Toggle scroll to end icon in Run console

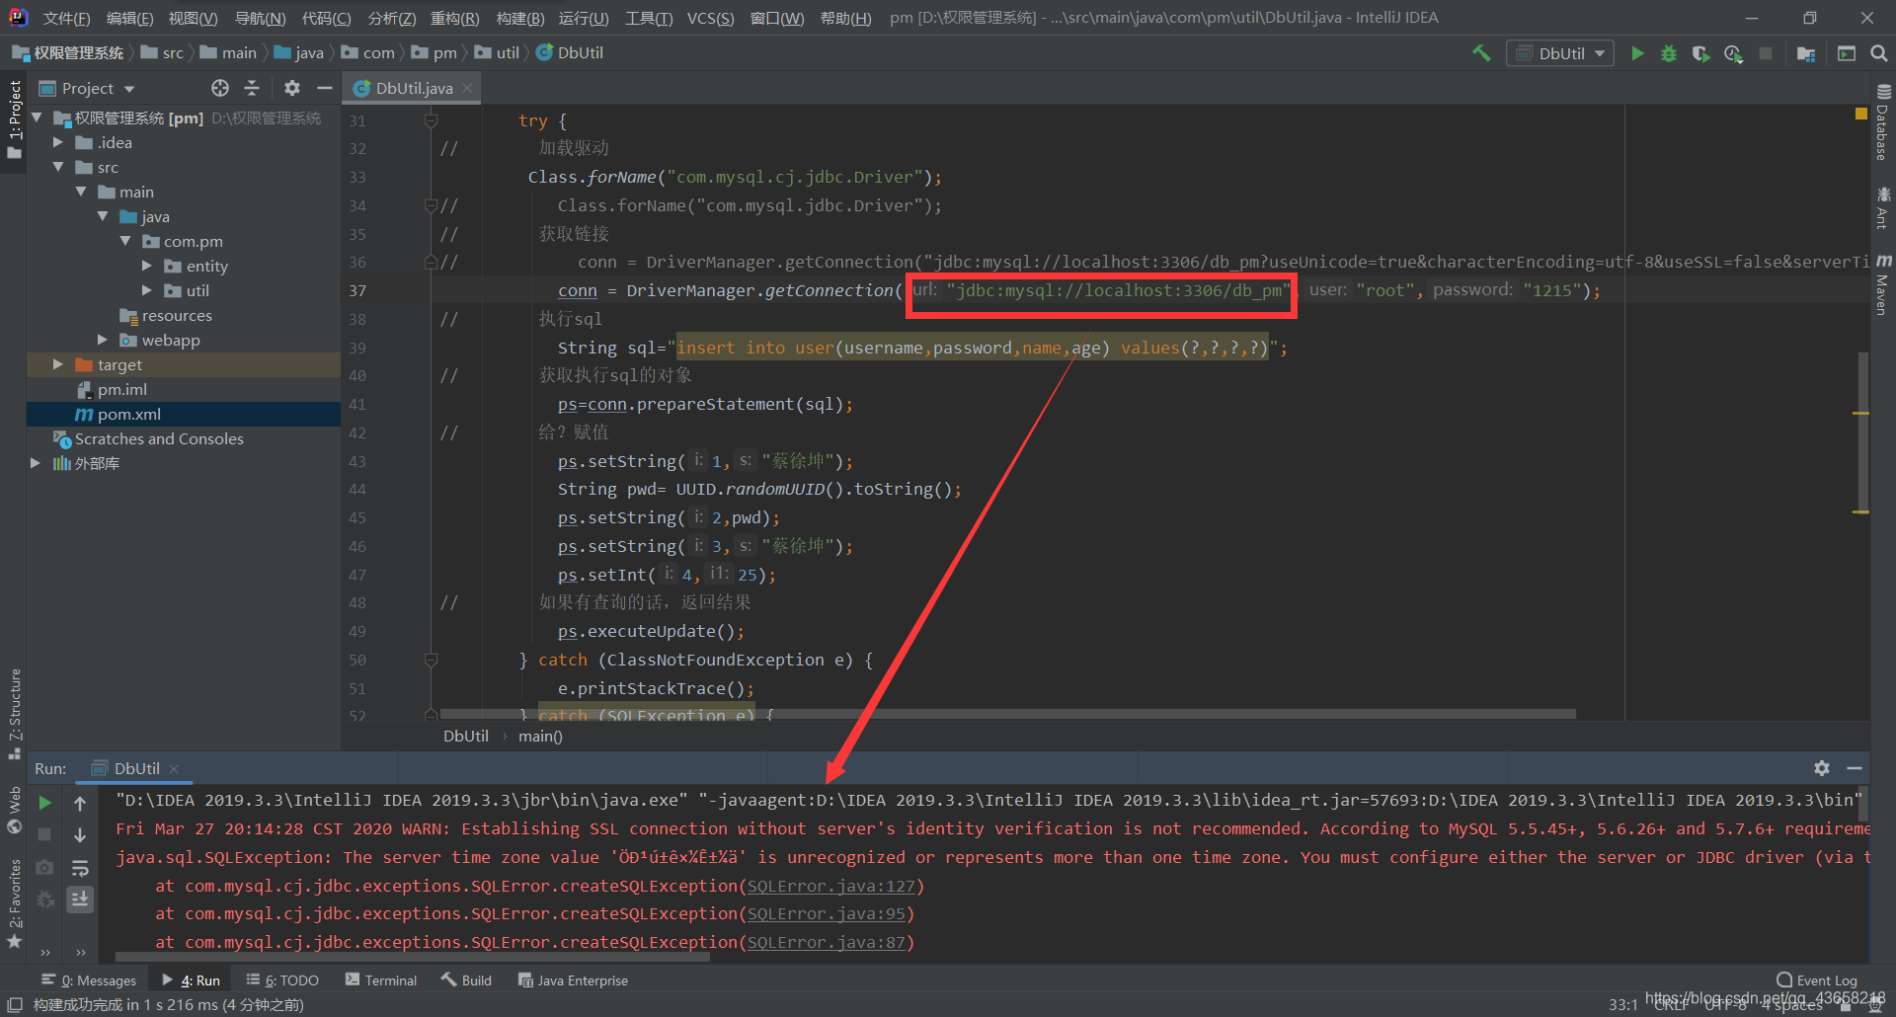pos(80,900)
